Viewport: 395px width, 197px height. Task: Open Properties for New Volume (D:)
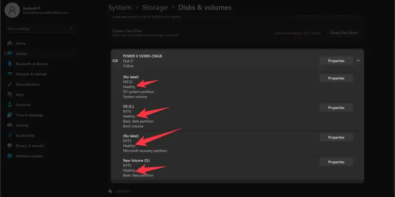tap(336, 162)
